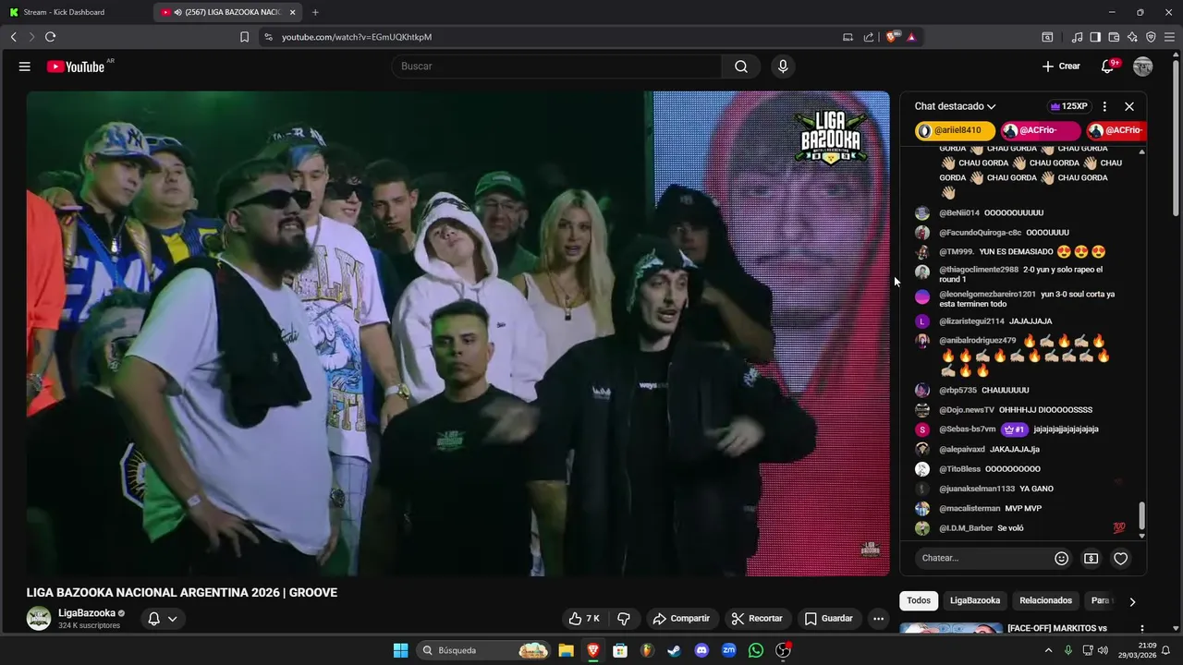Click the browser URL address field
The image size is (1183, 665).
pyautogui.click(x=555, y=37)
